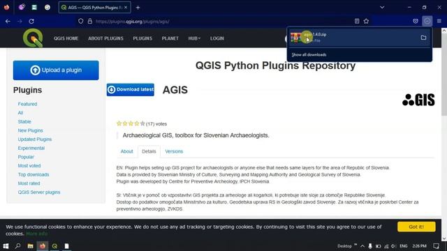Image resolution: width=447 pixels, height=251 pixels.
Task: Open Most rated link
Action: pyautogui.click(x=29, y=183)
